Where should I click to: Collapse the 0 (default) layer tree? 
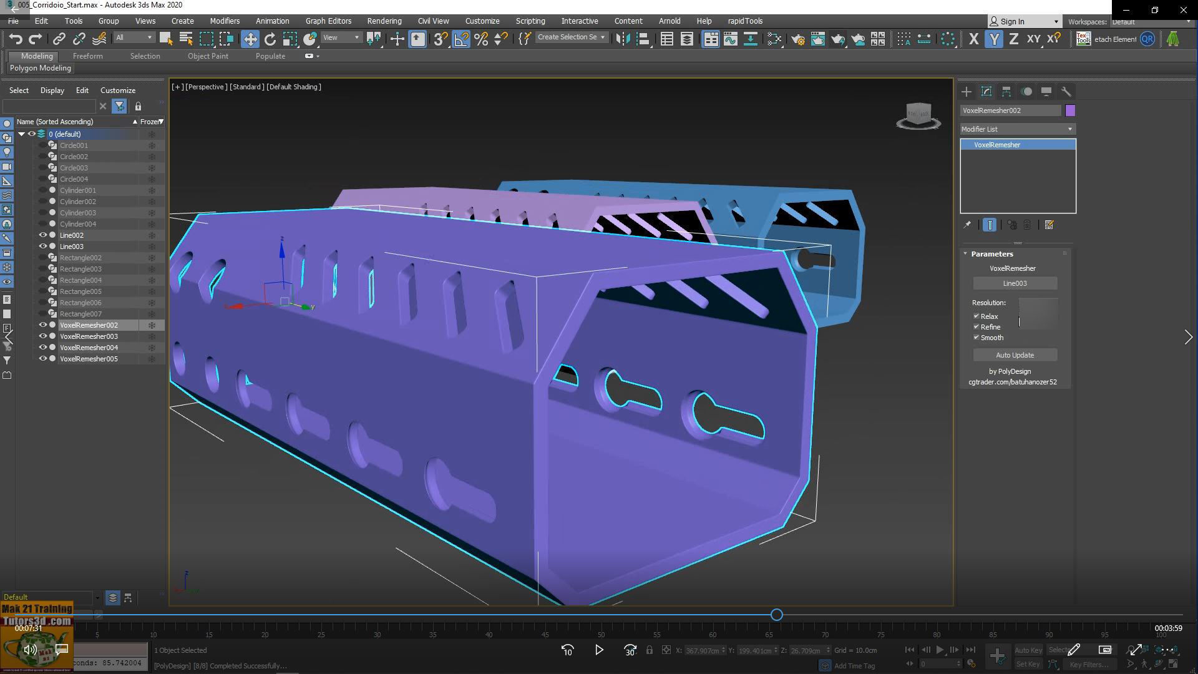coord(21,134)
